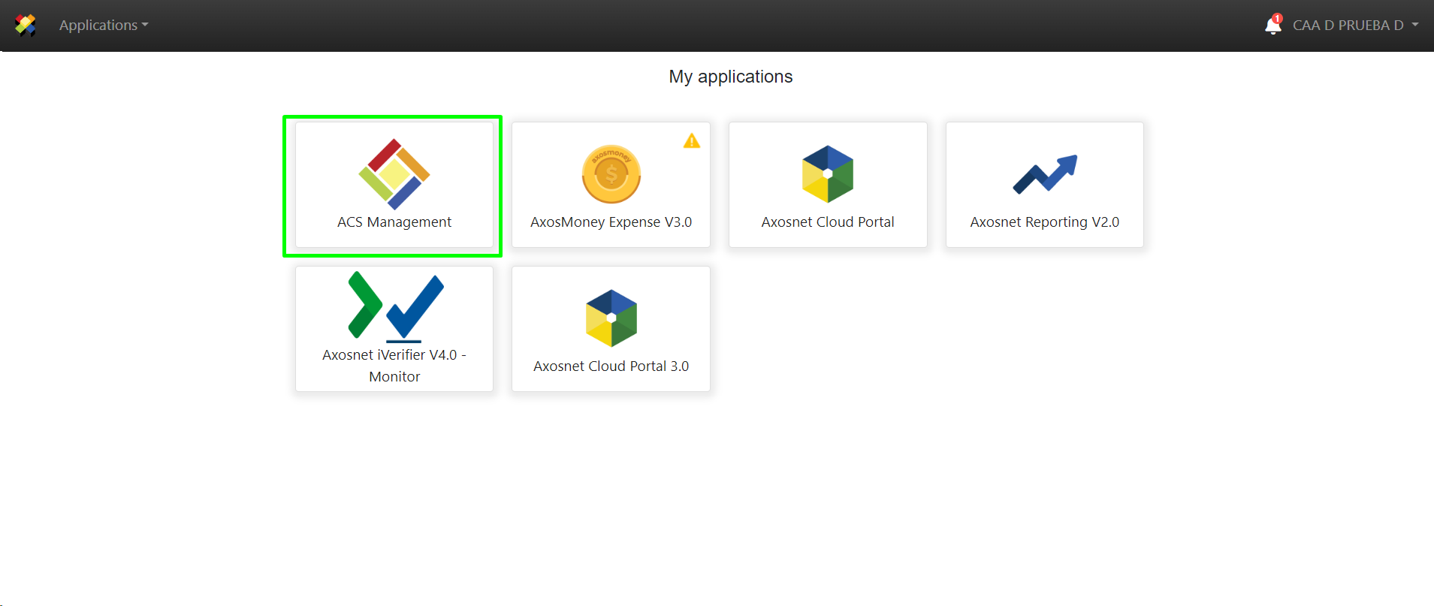Click the ACS Management diamond icon
Image resolution: width=1434 pixels, height=606 pixels.
tap(394, 174)
